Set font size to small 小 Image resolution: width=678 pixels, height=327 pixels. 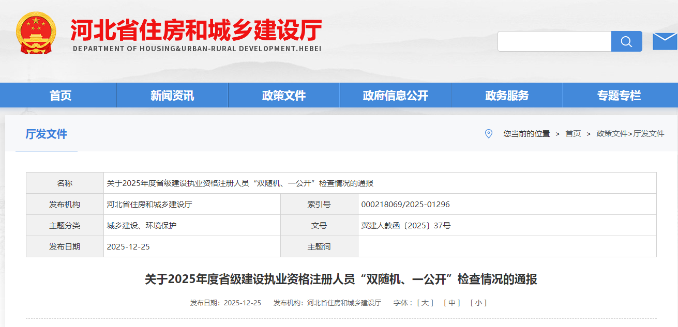click(478, 303)
